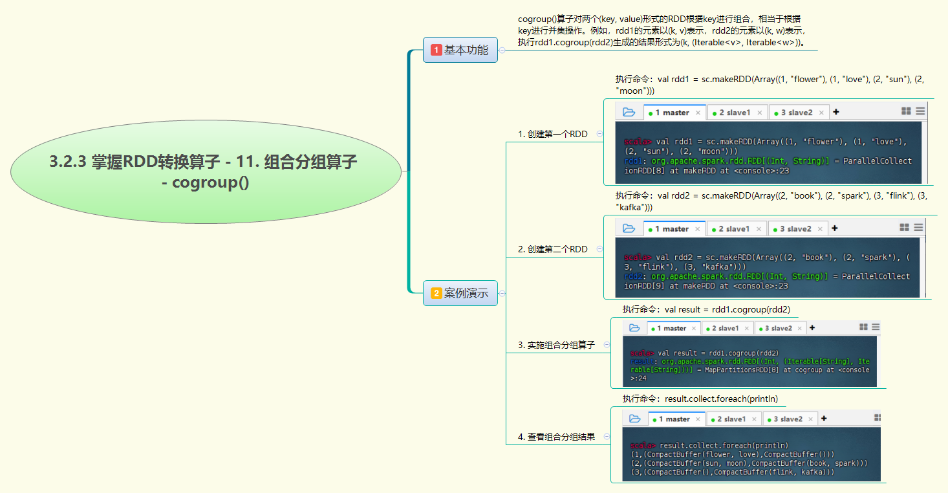948x493 pixels.
Task: Click the cogroup()算子 description note text
Action: click(x=662, y=31)
